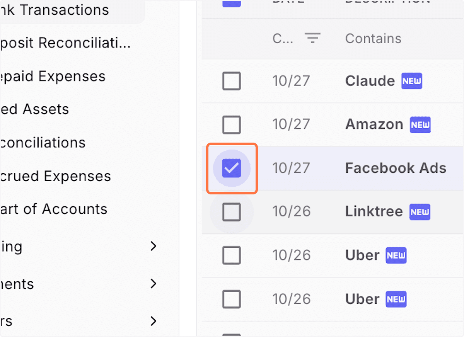
Task: Click the select-all checkbox in the table header
Action: (x=231, y=3)
